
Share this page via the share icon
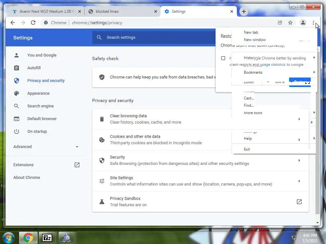pyautogui.click(x=280, y=23)
